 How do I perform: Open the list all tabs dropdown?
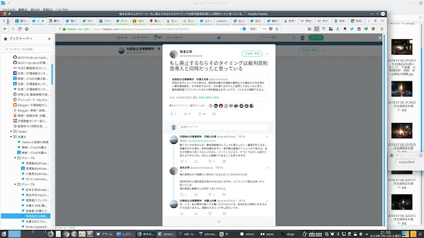pos(382,20)
